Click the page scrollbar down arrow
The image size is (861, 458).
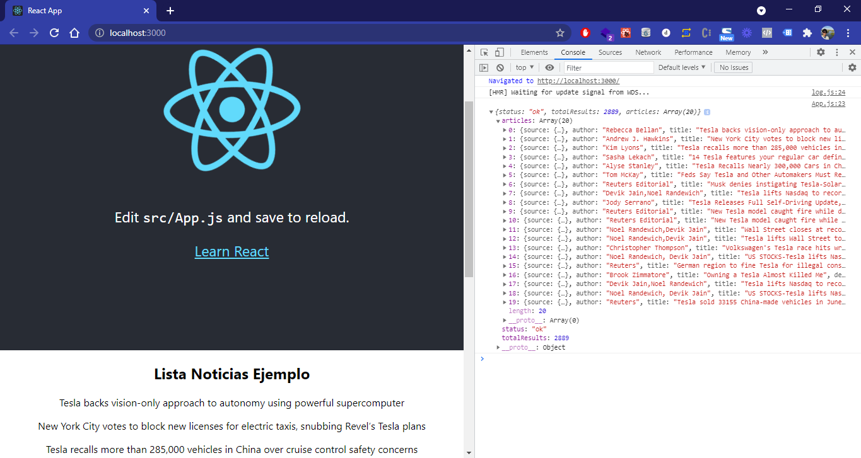coord(469,452)
